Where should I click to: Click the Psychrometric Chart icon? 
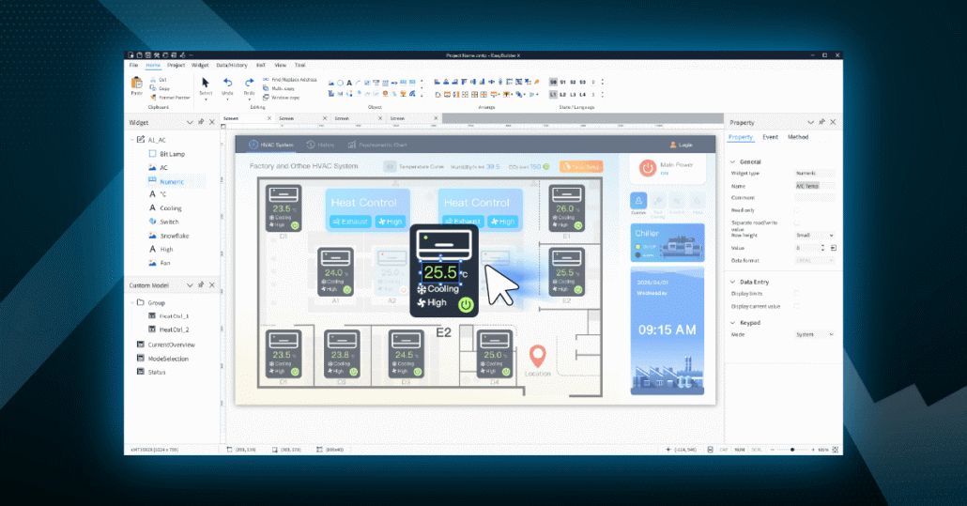coord(351,145)
